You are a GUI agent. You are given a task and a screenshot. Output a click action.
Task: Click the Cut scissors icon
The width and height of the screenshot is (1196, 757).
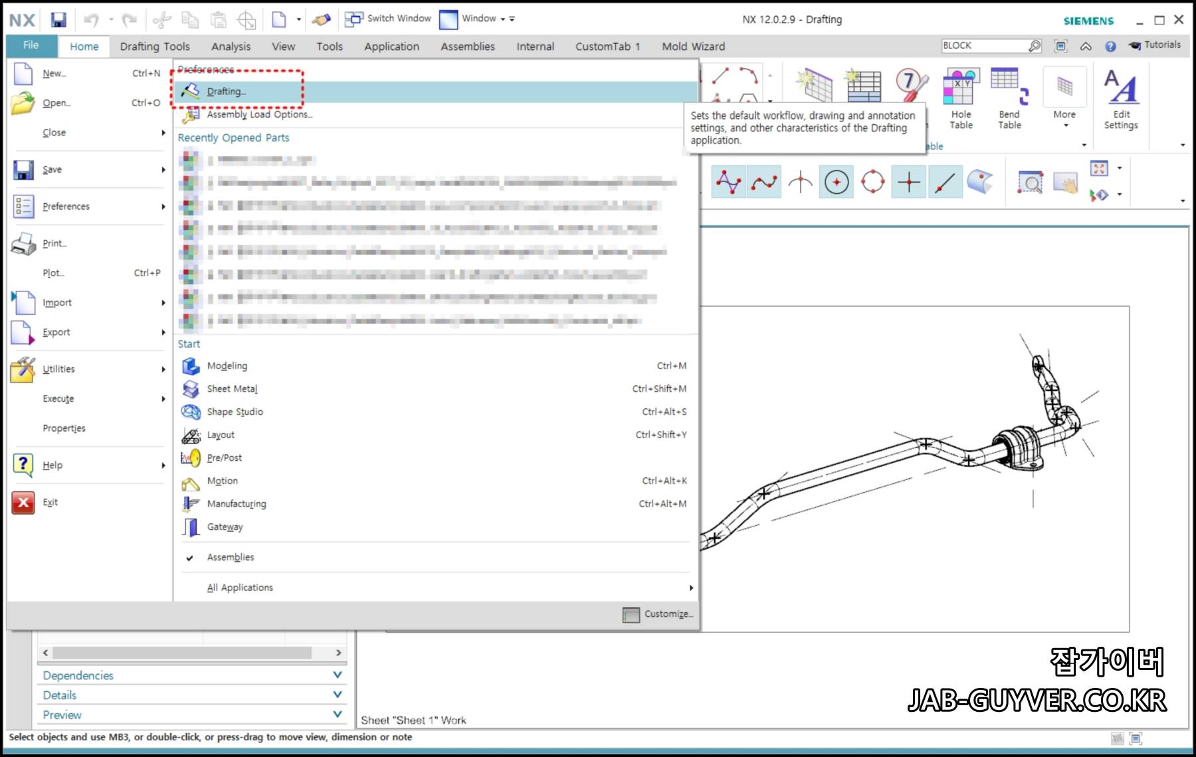161,20
